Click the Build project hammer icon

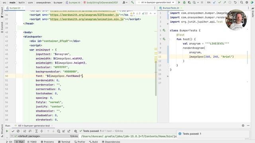pyautogui.click(x=132, y=2)
